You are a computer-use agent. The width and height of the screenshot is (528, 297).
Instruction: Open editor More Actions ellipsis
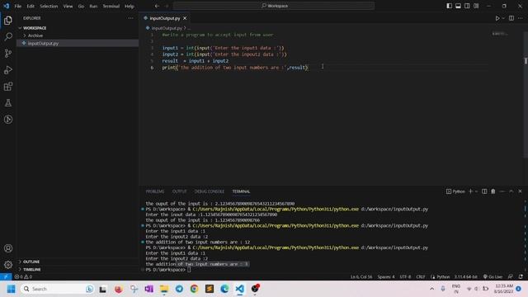click(521, 18)
